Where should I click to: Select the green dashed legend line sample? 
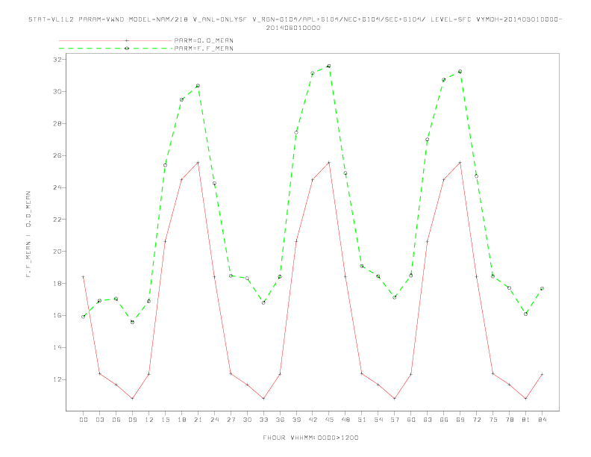116,49
